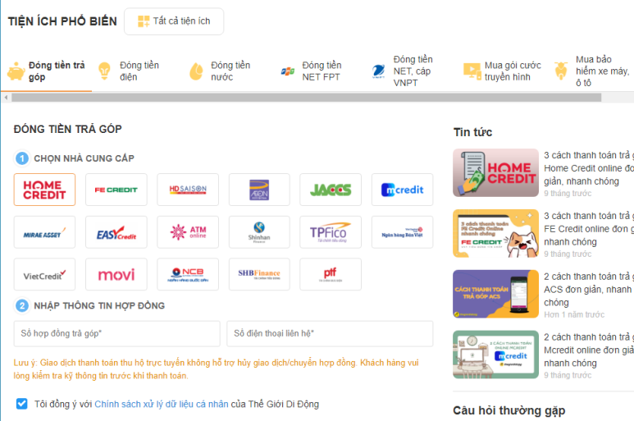Viewport: 634px width, 421px height.
Task: Open the Đóng tiền NET FPT tab
Action: click(312, 71)
